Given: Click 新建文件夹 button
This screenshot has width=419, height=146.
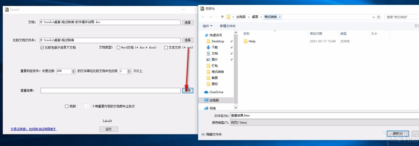Looking at the screenshot, I should click(x=228, y=26).
